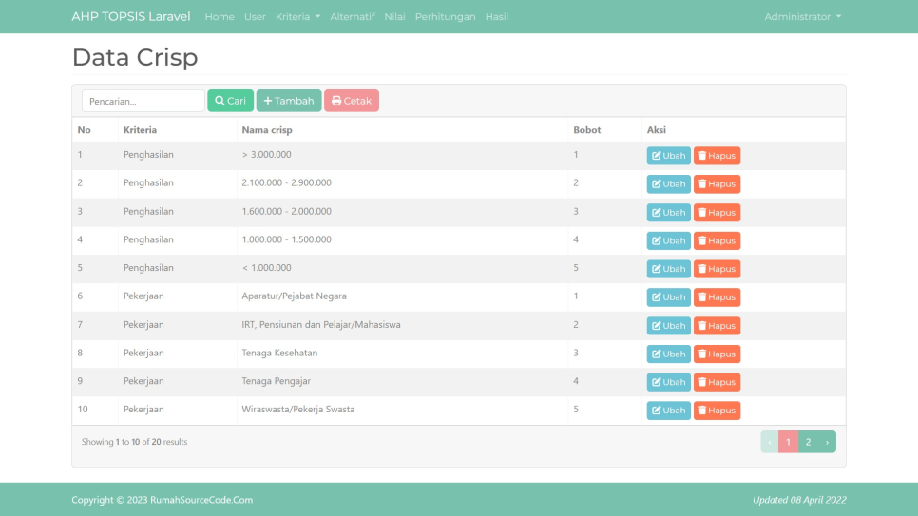Click the Kriteria column header

(x=140, y=130)
